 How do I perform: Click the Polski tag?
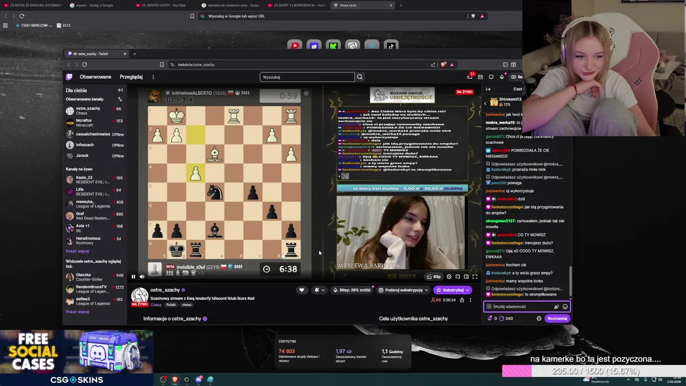pyautogui.click(x=171, y=305)
